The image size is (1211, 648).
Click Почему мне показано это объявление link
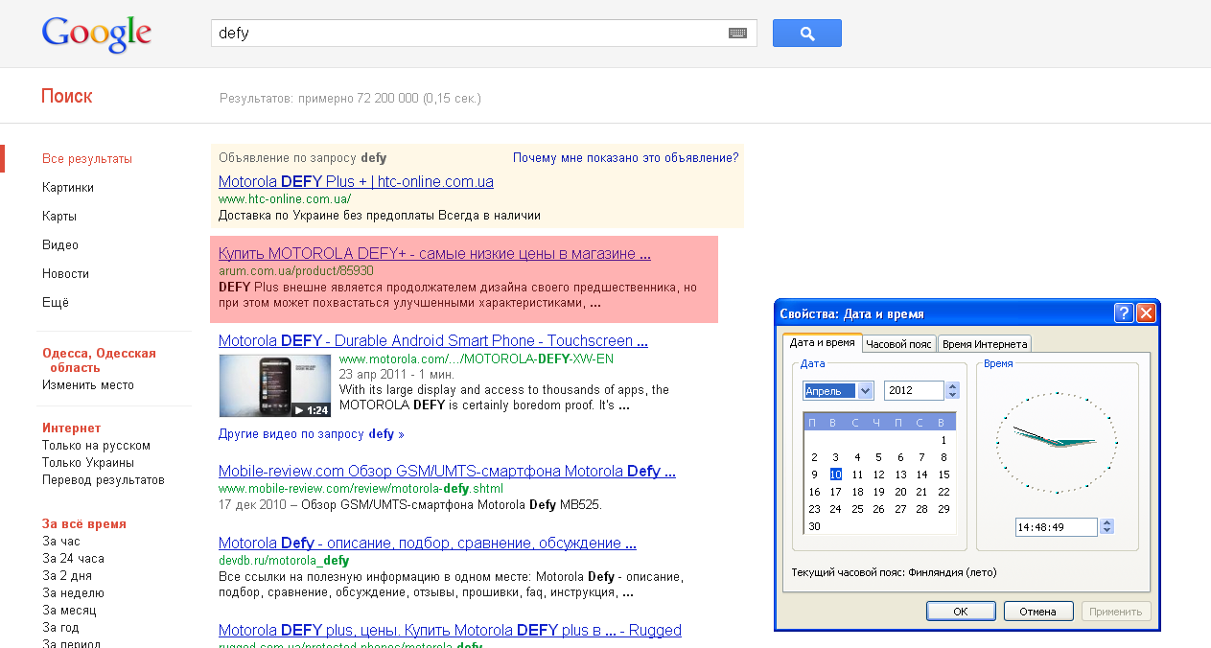[626, 158]
